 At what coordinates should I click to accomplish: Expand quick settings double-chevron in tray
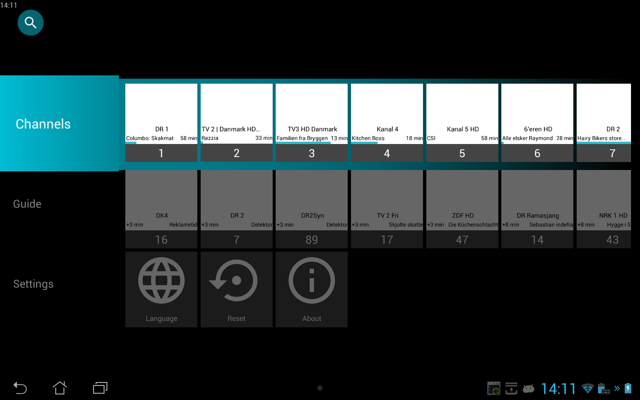(617, 388)
